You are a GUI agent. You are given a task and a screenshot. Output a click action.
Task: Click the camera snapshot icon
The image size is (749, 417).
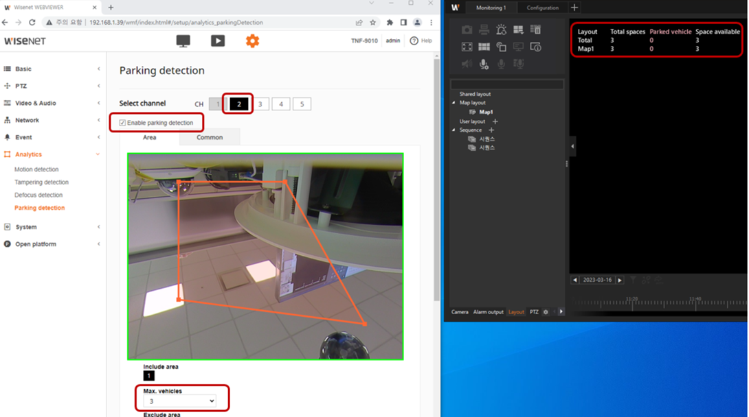(x=467, y=29)
